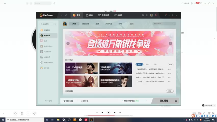Click 更多 next to 近期赛程

(x=170, y=91)
